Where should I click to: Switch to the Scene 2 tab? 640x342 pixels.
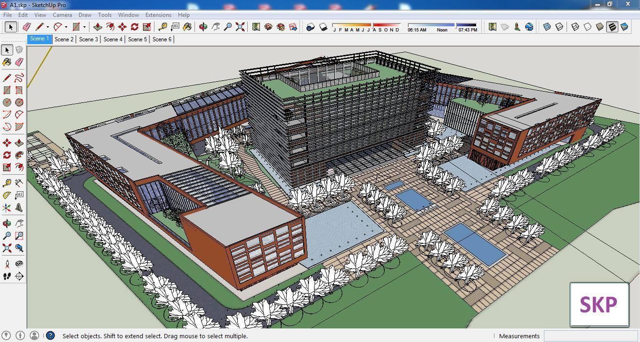point(64,39)
